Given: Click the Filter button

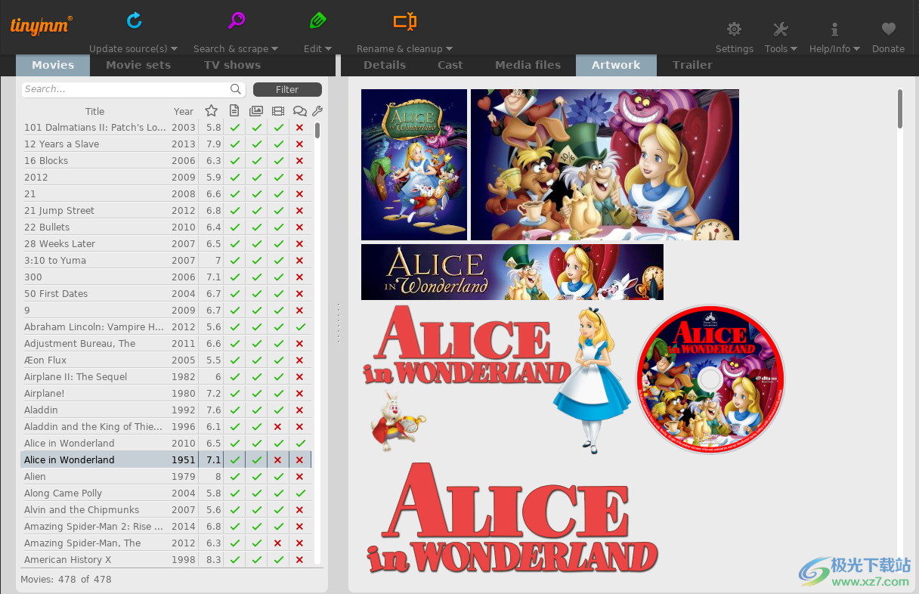Looking at the screenshot, I should coord(287,89).
